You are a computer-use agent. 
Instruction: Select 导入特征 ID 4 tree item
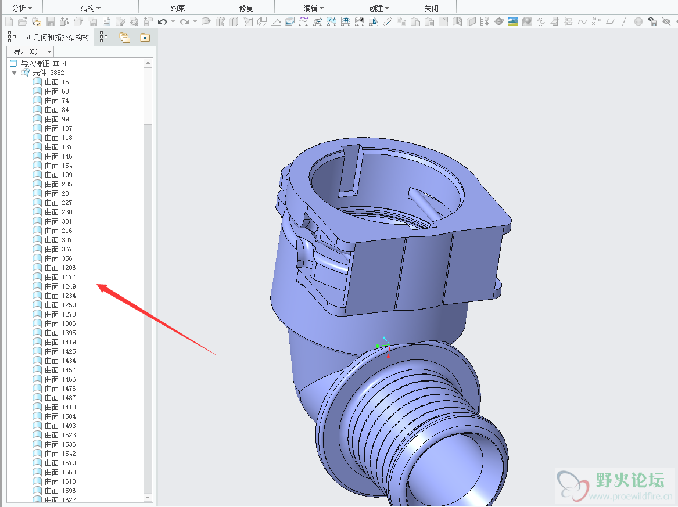(x=38, y=63)
